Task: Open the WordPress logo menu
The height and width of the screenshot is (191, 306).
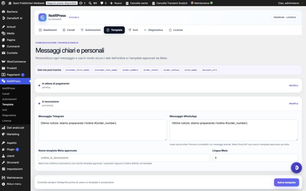Action: click(x=3, y=3)
